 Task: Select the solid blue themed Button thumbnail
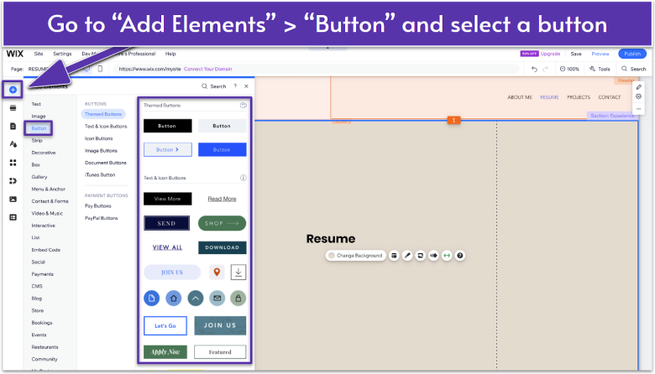(222, 149)
